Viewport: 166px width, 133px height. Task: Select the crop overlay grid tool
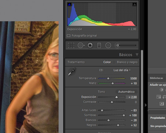(x=71, y=45)
